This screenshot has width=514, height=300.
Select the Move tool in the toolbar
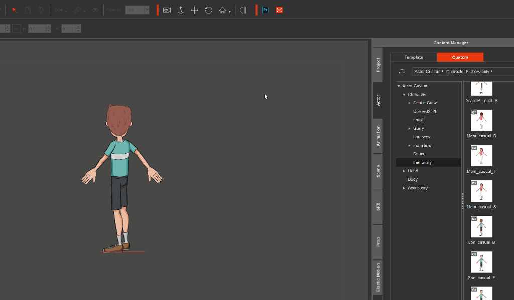coord(194,10)
